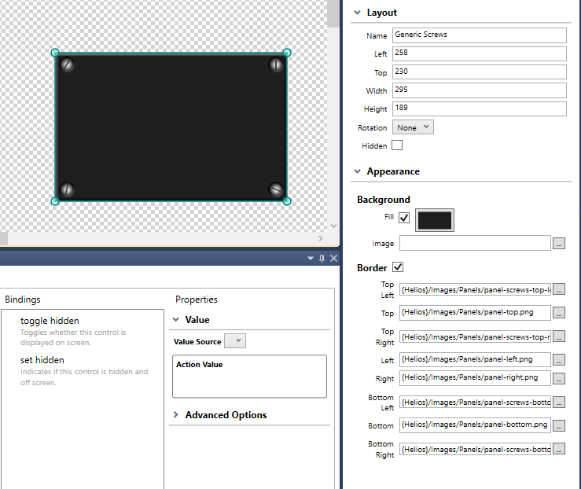Browse for the Bottom Left border image
Image resolution: width=581 pixels, height=489 pixels.
tap(559, 402)
